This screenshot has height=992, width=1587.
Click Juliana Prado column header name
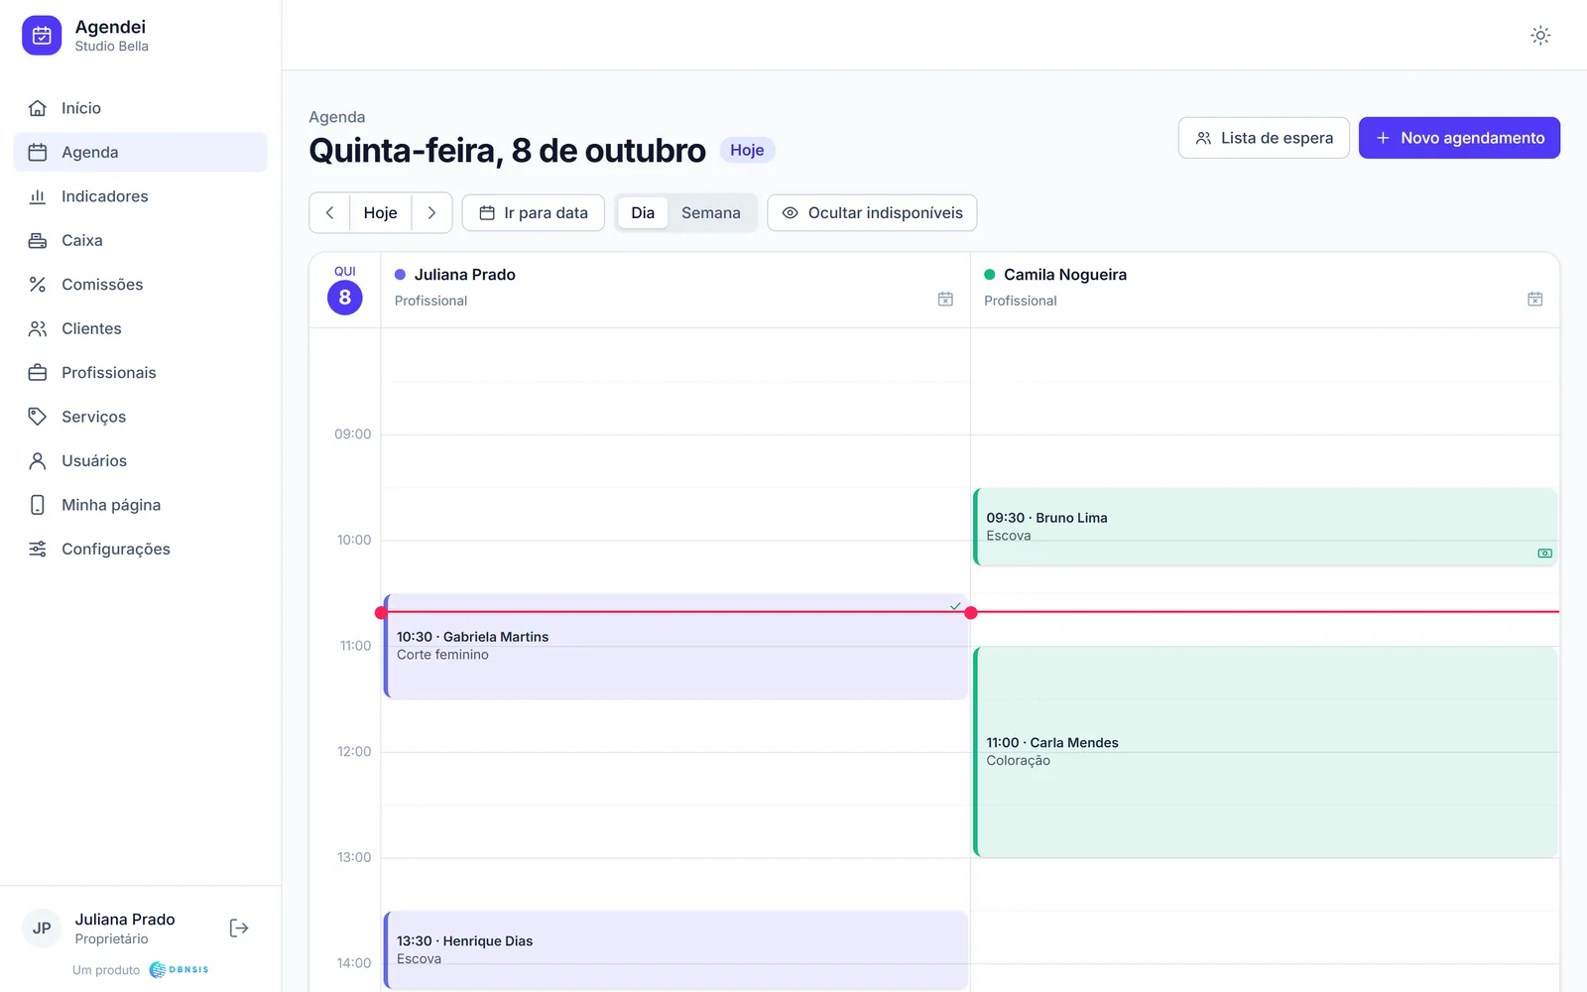464,275
